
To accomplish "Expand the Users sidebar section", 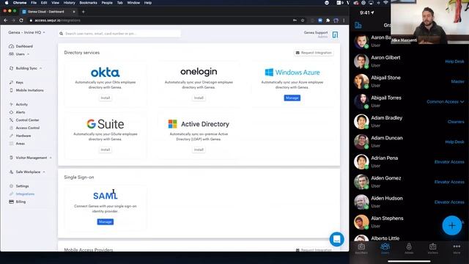I will coord(20,54).
